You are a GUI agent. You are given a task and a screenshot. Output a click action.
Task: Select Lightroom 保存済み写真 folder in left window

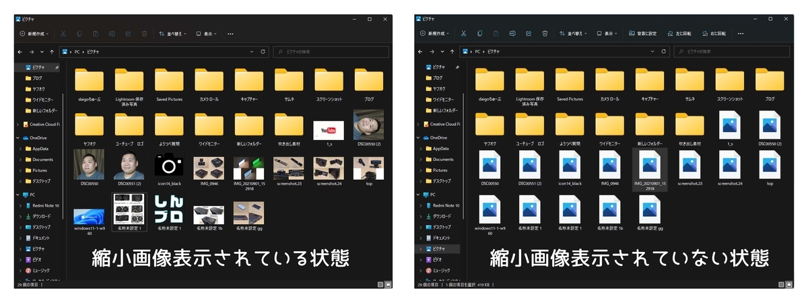pos(129,88)
